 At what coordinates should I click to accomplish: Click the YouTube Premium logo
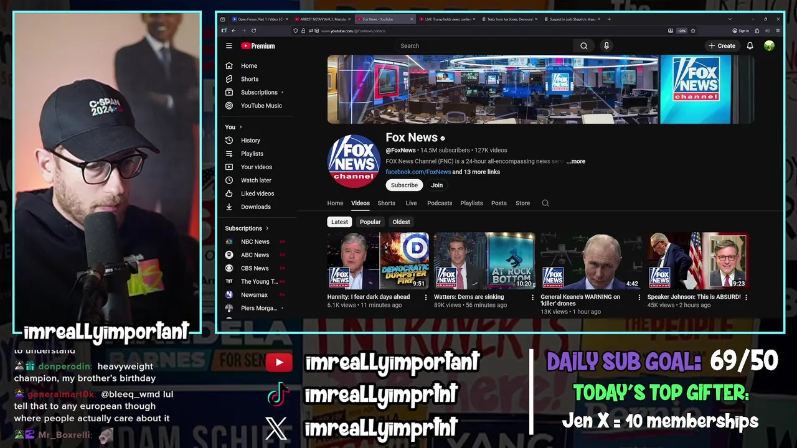tap(258, 46)
